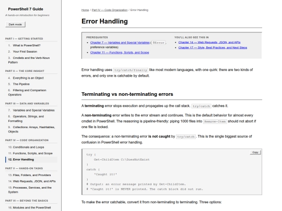The image size is (282, 211).
Task: Open Files, Folders, and Providers chapter
Action: 31,175
